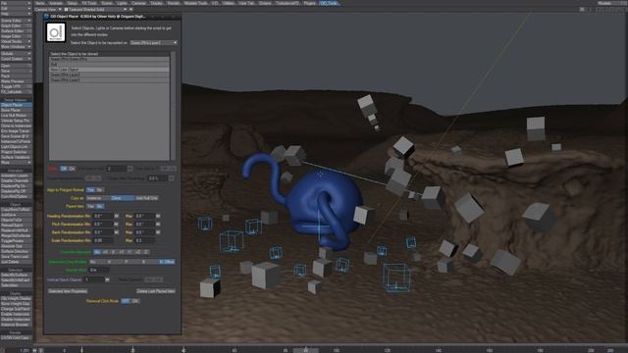Click Project Switcher in the sidebar
Screen dimensions: 628x353
click(x=16, y=152)
